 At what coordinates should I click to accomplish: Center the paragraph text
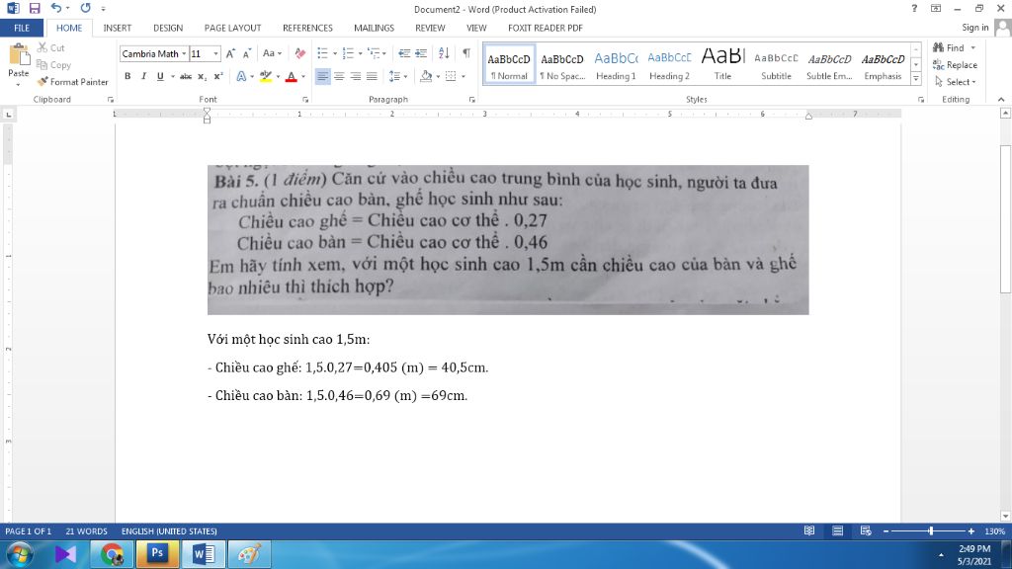(x=339, y=76)
